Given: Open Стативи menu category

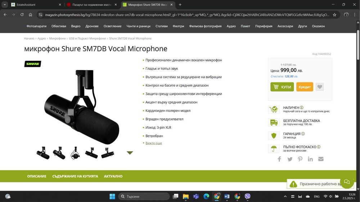Looking at the screenshot, I should pos(161,26).
